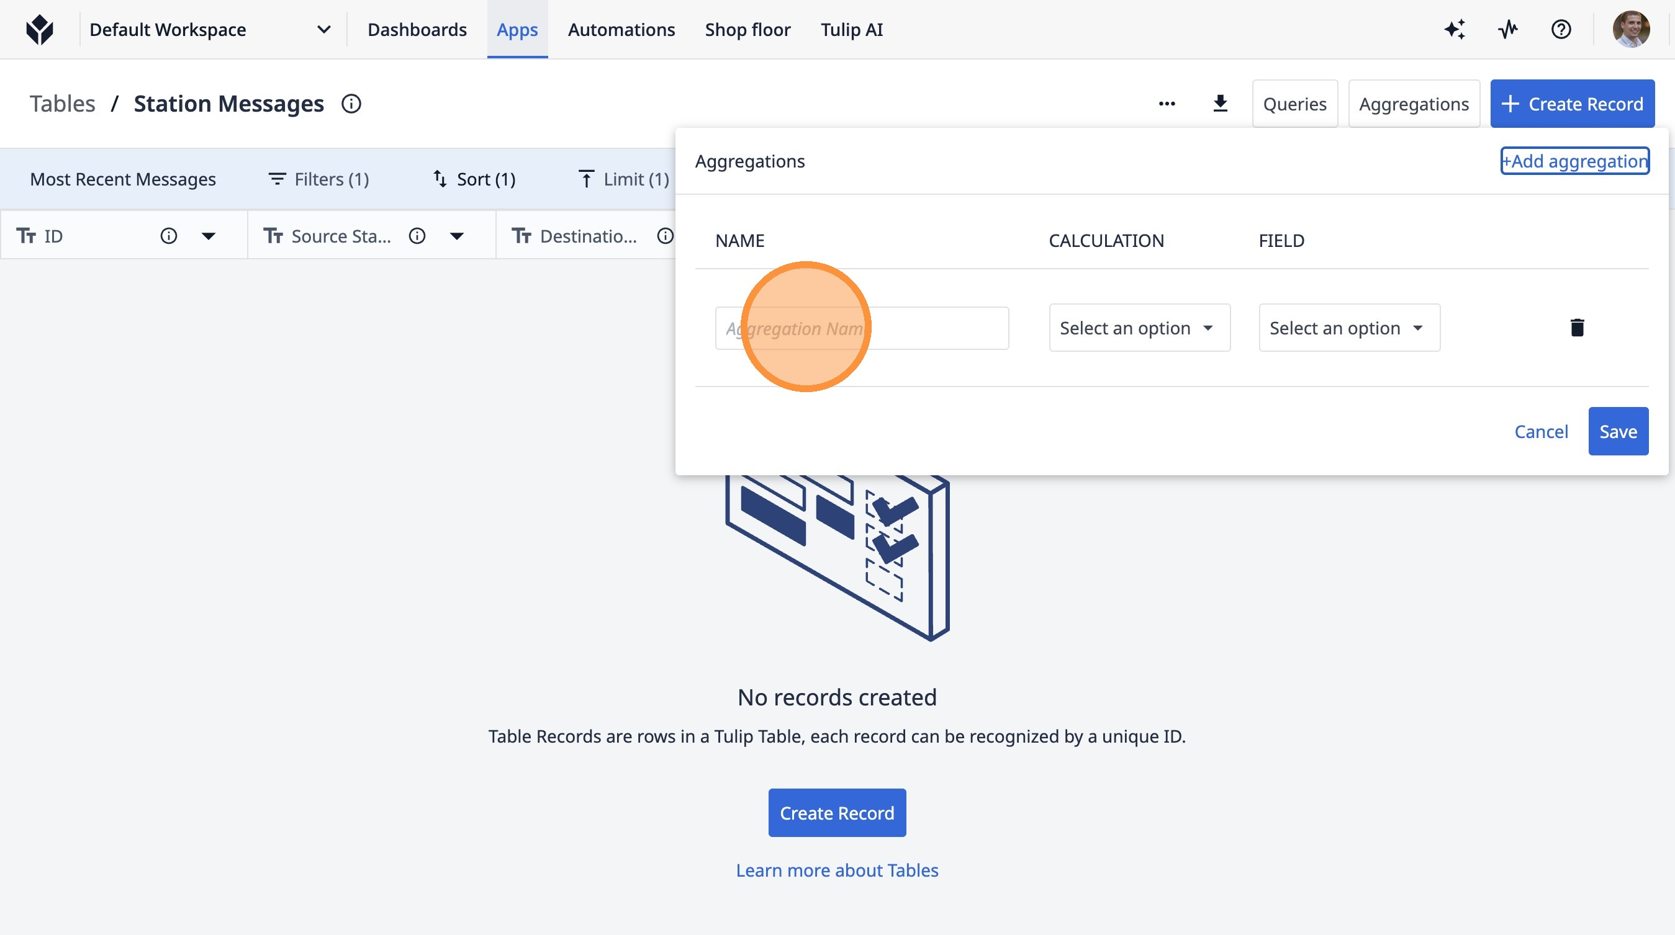Switch to the Dashboards tab
This screenshot has width=1675, height=935.
click(417, 30)
